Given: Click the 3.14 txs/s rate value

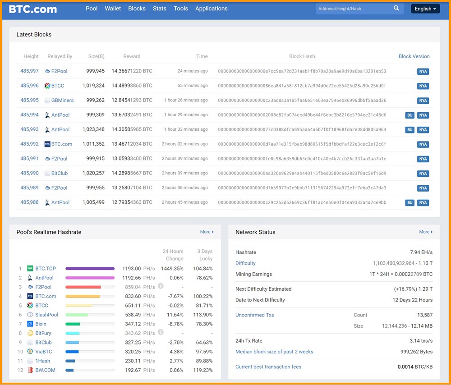Looking at the screenshot, I should [x=421, y=341].
